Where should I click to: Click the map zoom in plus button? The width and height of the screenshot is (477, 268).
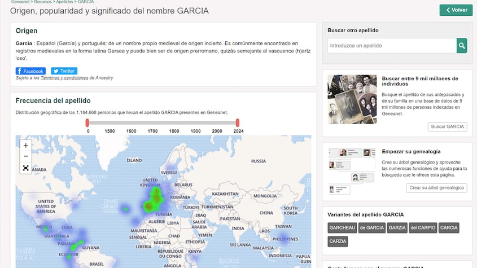point(26,145)
